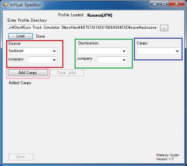Click the Profile Loaded: label
The height and width of the screenshot is (166, 187).
[x=71, y=15]
